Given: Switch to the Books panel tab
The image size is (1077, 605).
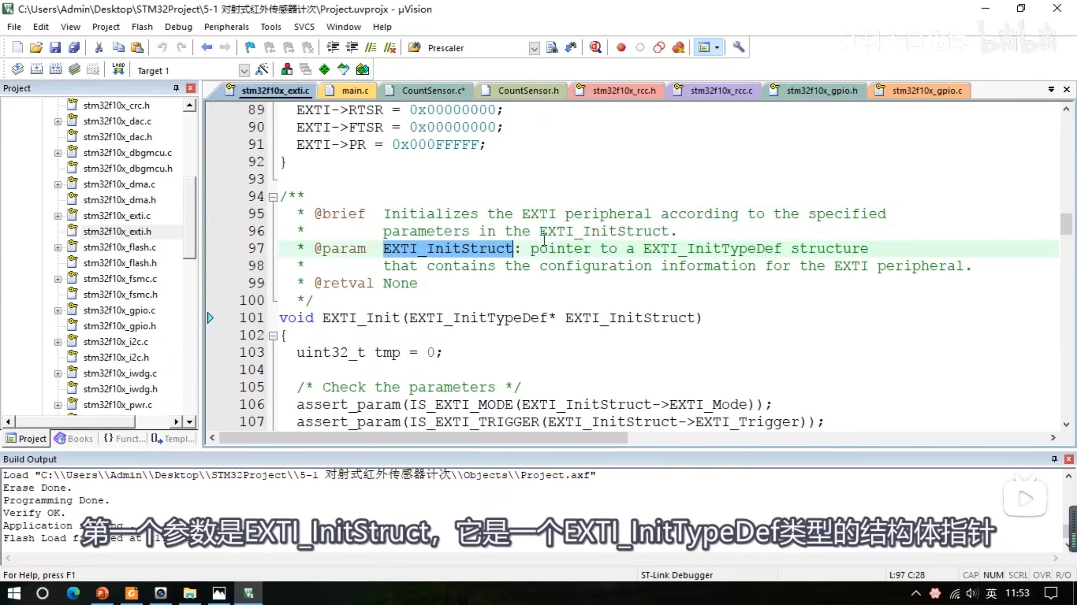Looking at the screenshot, I should pos(74,439).
